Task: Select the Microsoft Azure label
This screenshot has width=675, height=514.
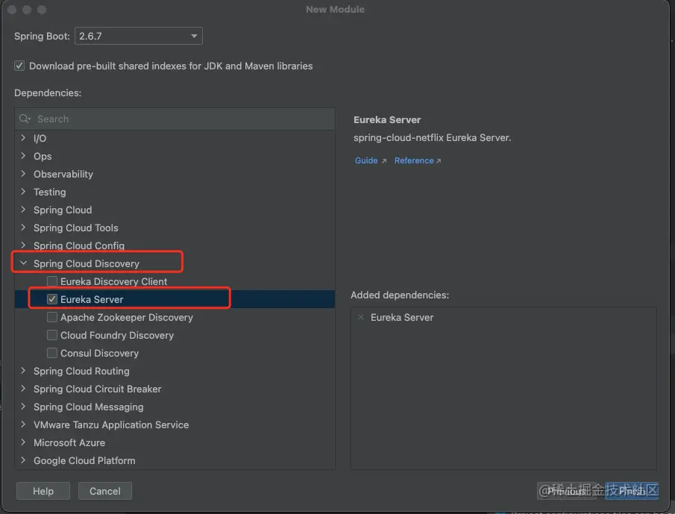Action: tap(69, 442)
